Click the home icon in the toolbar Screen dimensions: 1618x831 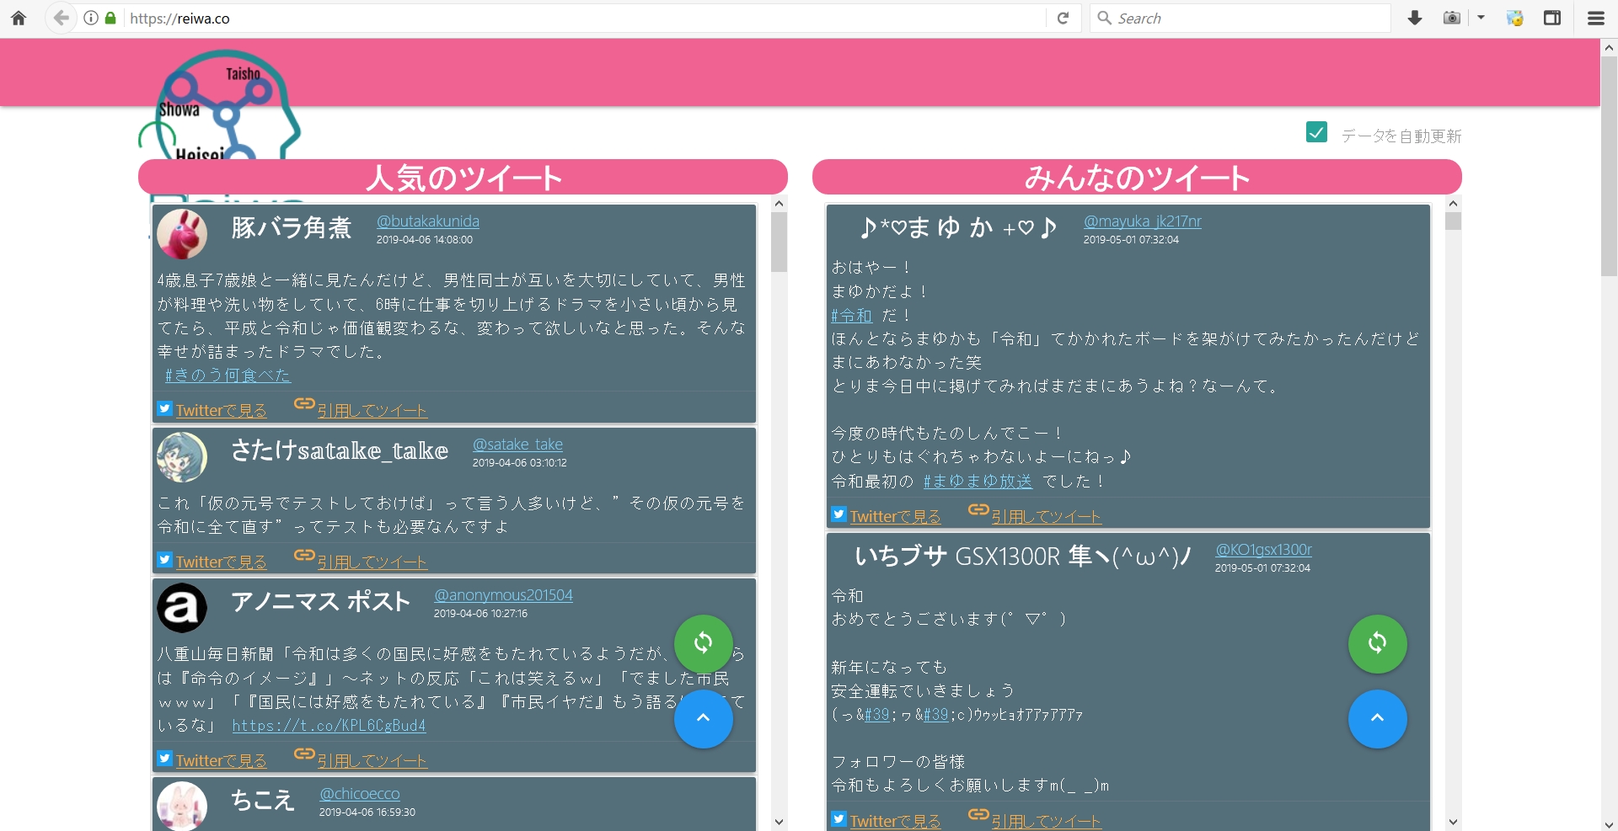coord(18,18)
